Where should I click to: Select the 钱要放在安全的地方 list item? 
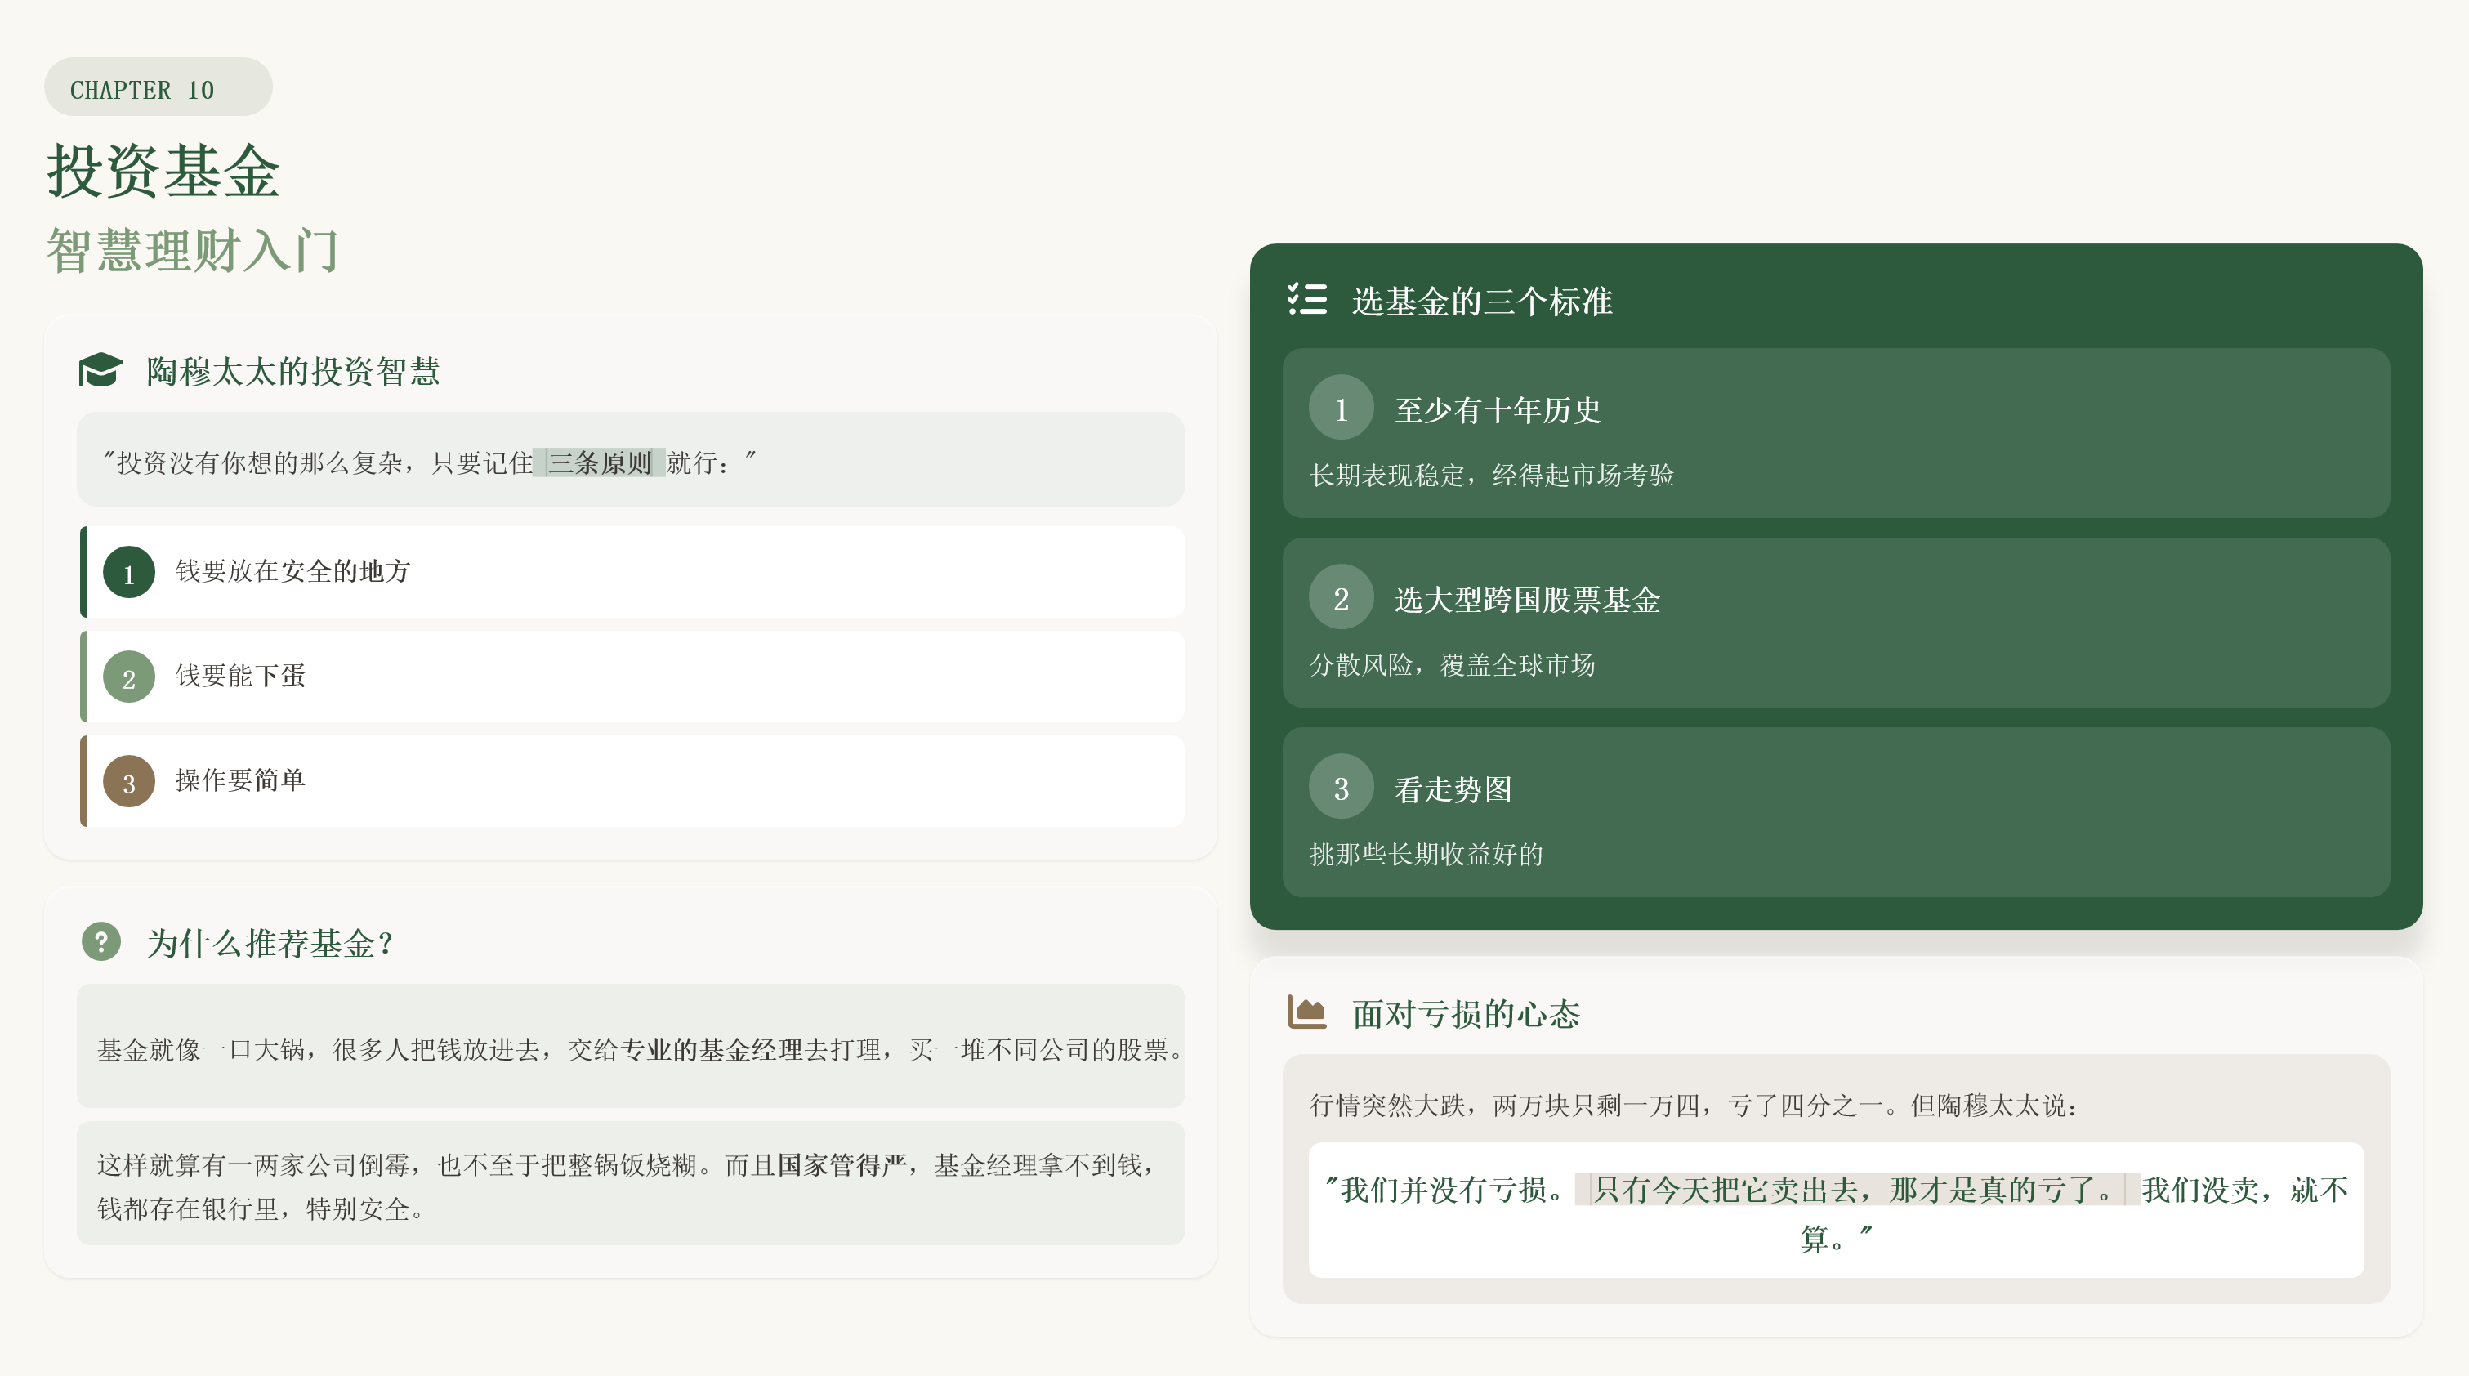[x=632, y=573]
